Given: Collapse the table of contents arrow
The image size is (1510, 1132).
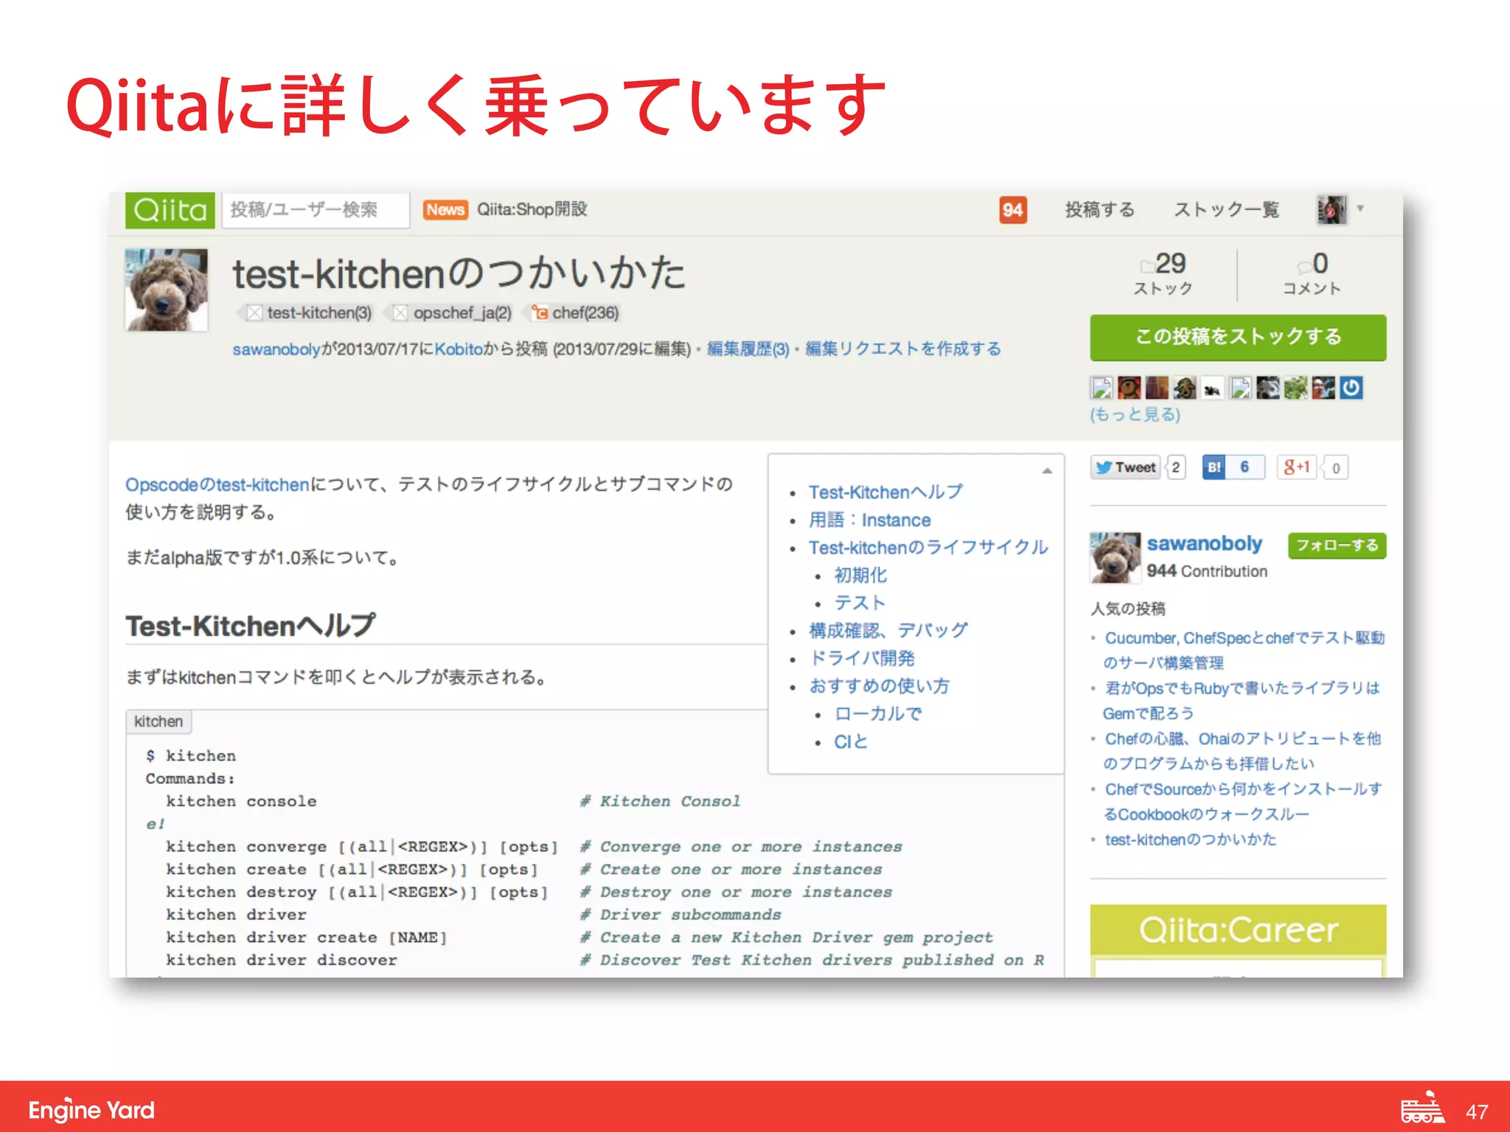Looking at the screenshot, I should point(1047,471).
